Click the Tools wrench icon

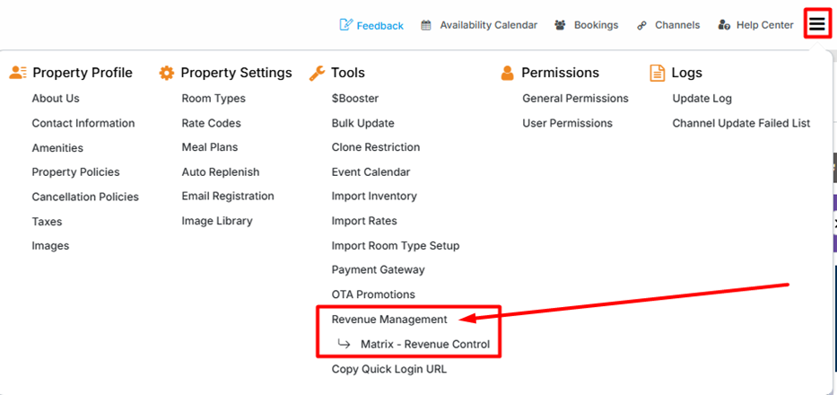point(316,73)
